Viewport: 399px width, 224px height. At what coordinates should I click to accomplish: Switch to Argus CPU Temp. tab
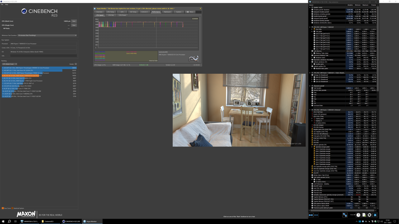111,12
